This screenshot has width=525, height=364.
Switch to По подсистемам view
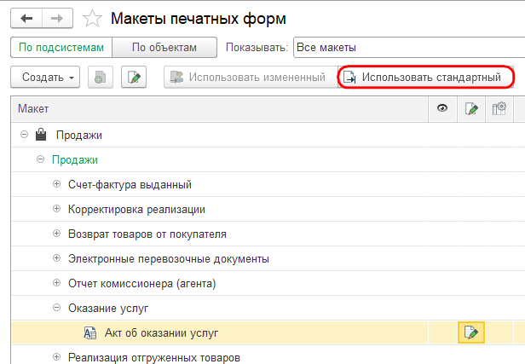click(x=61, y=48)
